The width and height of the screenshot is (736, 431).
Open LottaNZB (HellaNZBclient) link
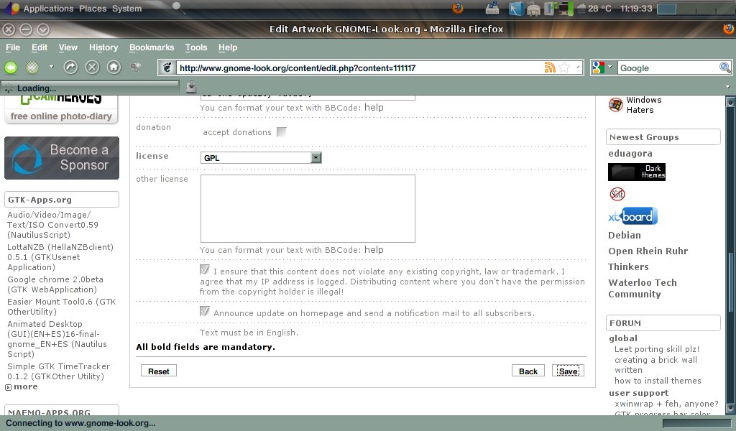pyautogui.click(x=60, y=257)
